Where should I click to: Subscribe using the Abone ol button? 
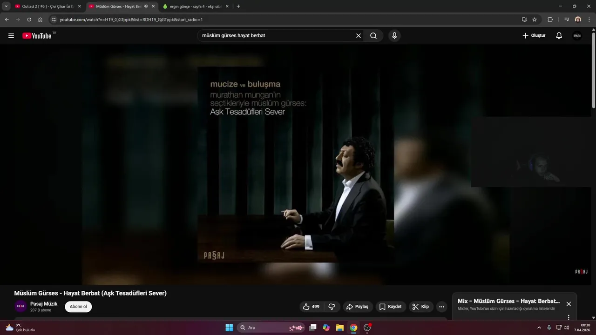pos(78,307)
